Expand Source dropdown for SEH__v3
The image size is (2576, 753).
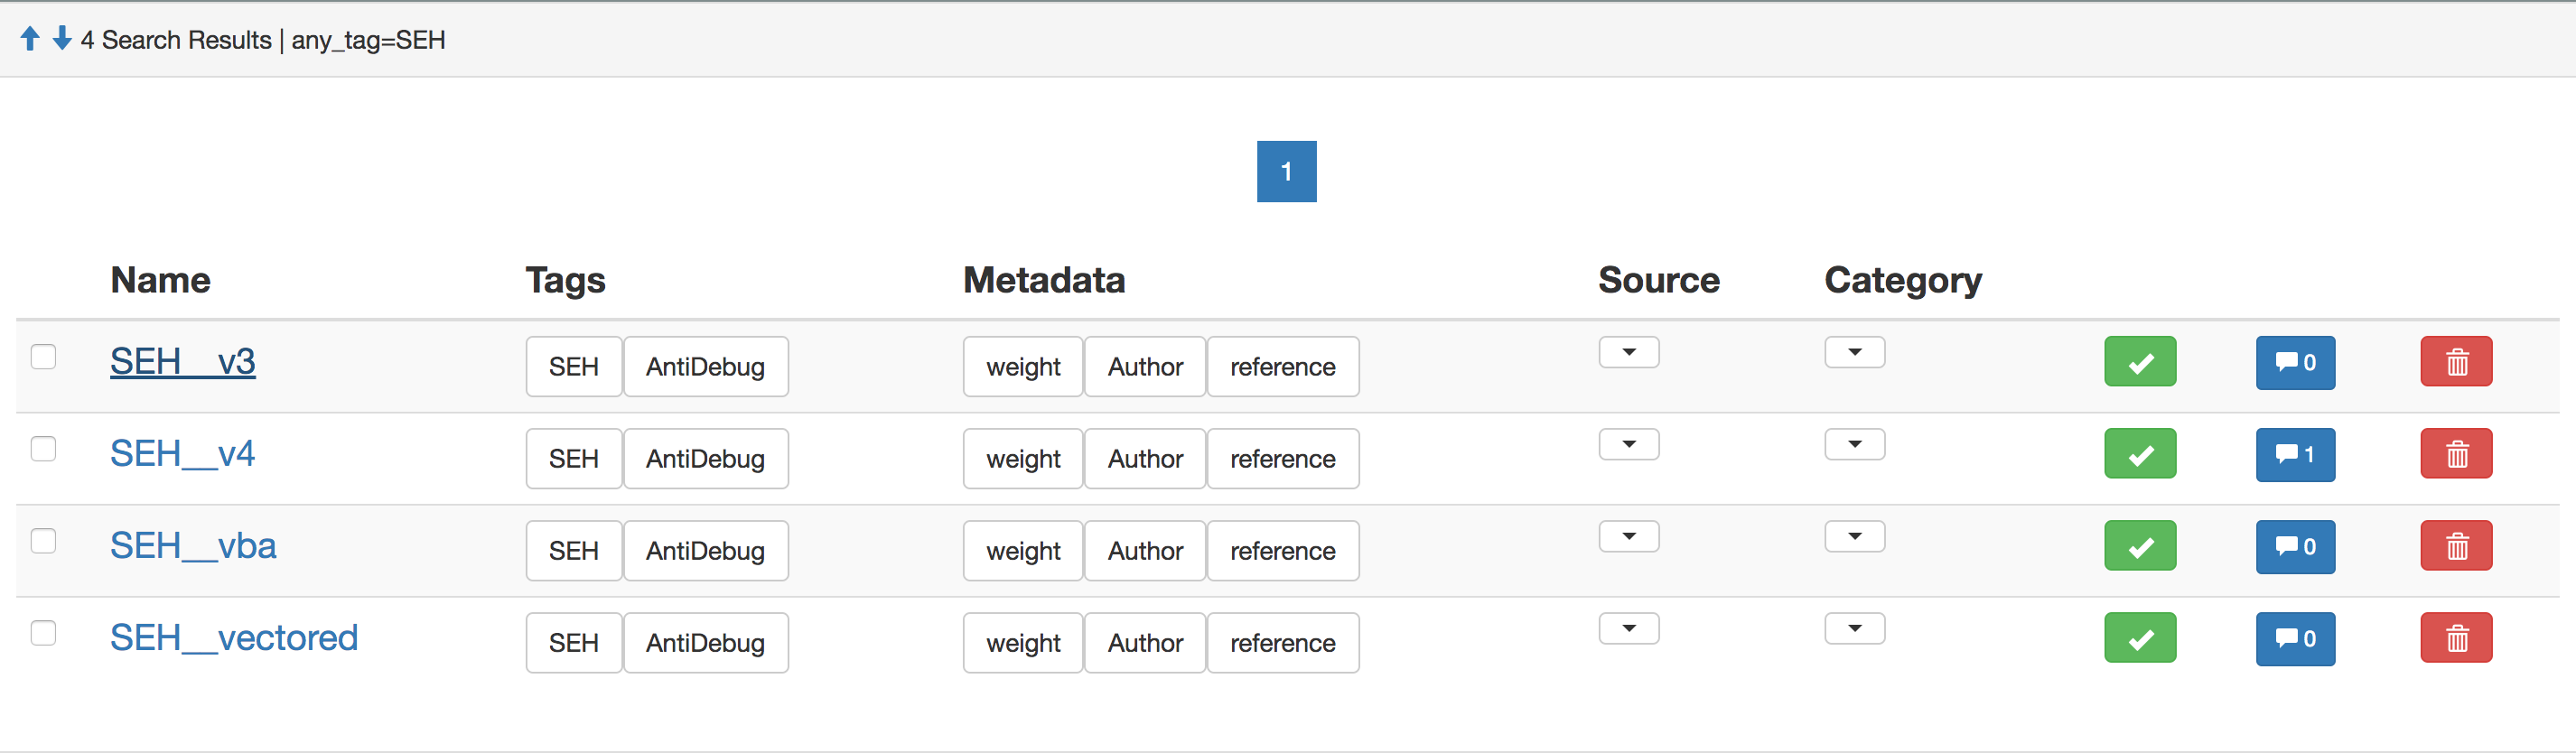1628,353
